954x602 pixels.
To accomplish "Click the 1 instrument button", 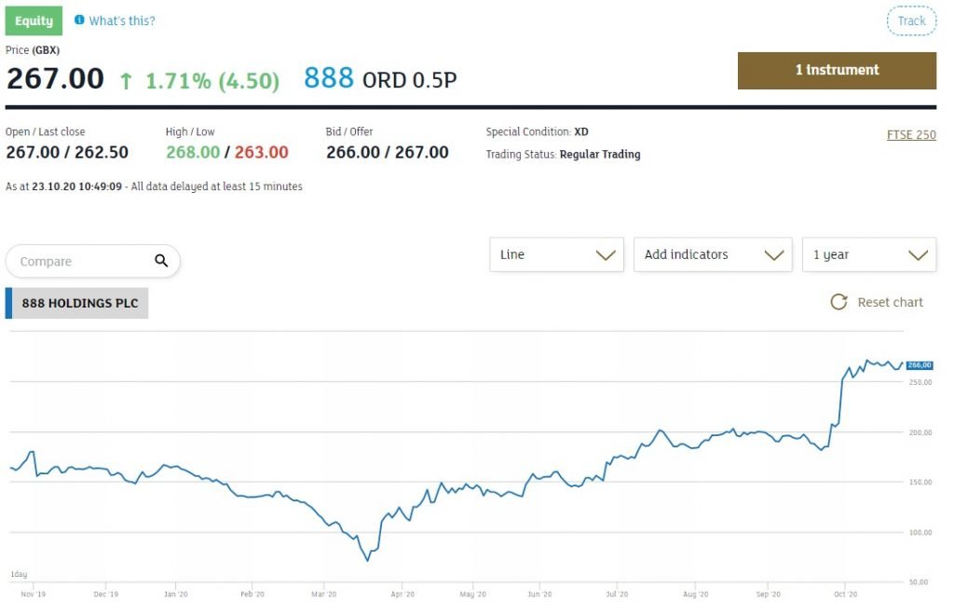I will tap(837, 70).
